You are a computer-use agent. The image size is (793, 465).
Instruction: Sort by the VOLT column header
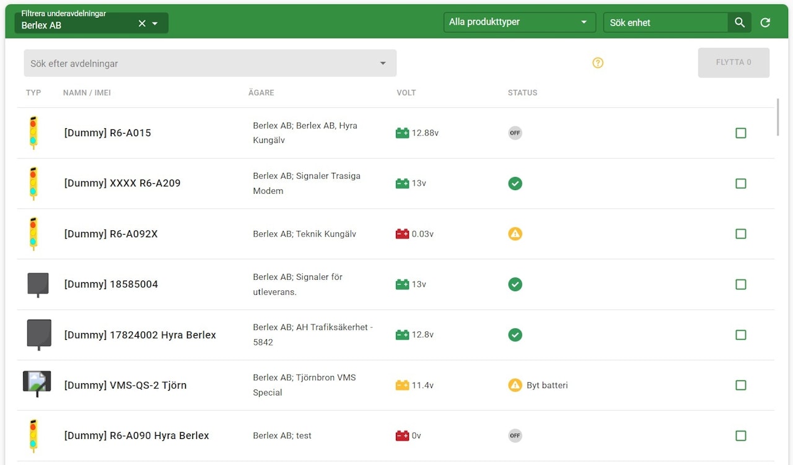click(406, 93)
